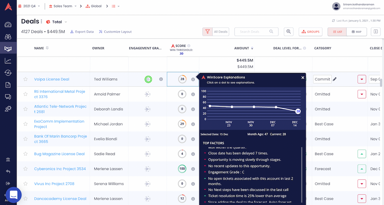Open the 2021 Q4 period dropdown
The height and width of the screenshot is (205, 384).
[29, 6]
